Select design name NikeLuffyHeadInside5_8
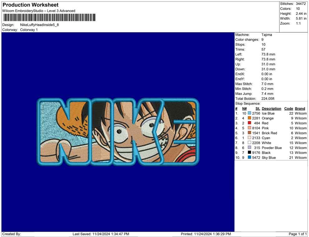 click(x=39, y=25)
